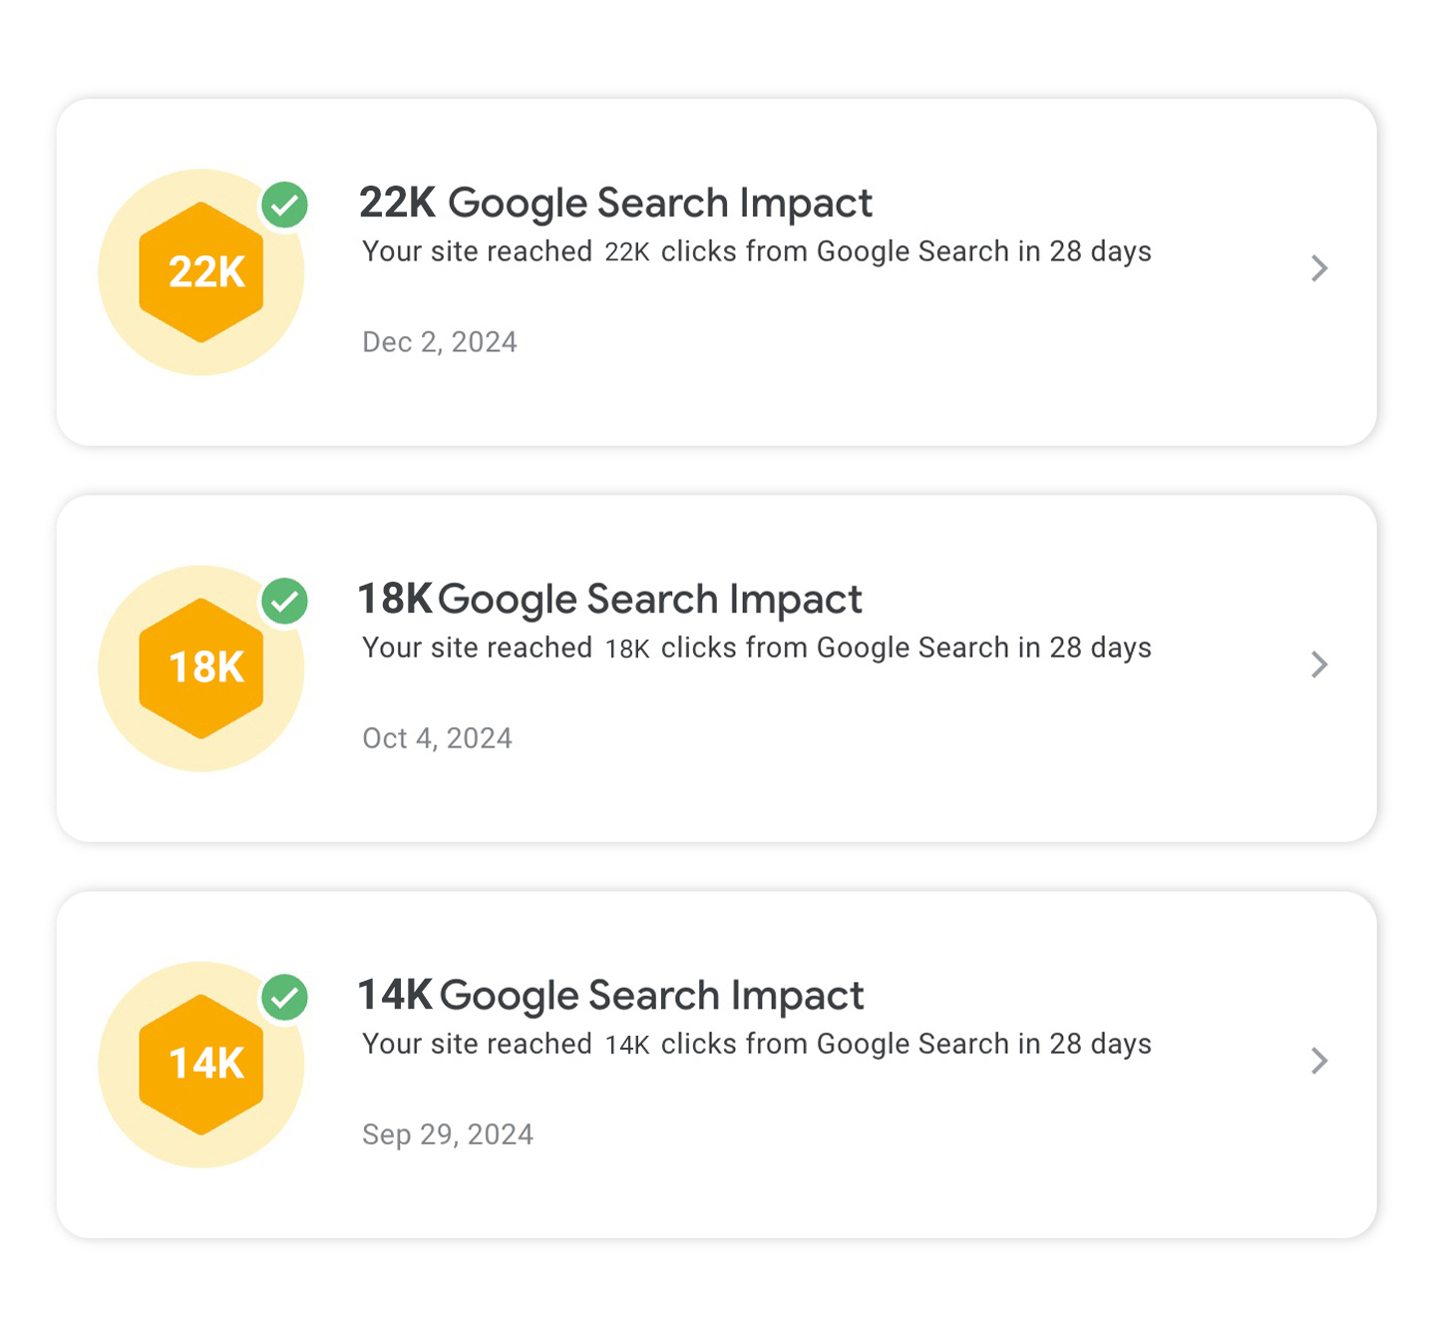Open the 22K Google Search Impact title

tap(615, 204)
